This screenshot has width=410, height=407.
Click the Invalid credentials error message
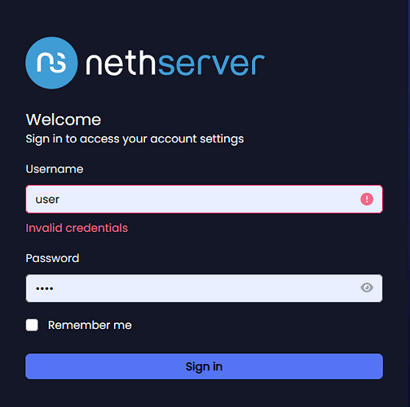(77, 228)
